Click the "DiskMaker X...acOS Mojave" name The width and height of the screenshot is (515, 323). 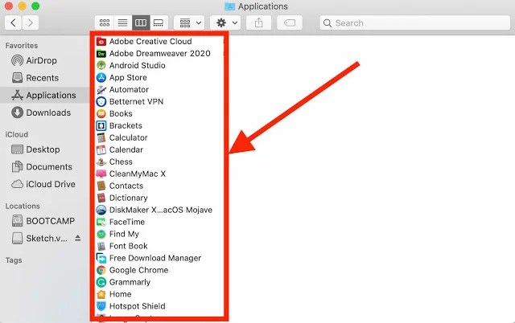[x=161, y=210]
